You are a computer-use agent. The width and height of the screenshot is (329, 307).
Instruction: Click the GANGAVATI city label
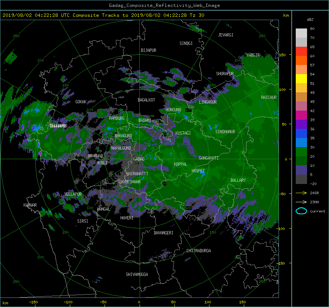tap(209, 158)
